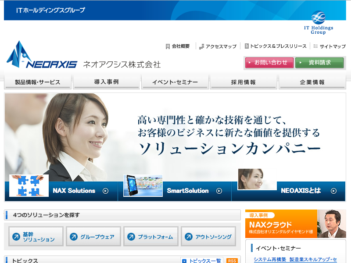Viewport: 351px width, 263px height.
Task: Open the 導入事例 navigation tab
Action: (x=106, y=82)
